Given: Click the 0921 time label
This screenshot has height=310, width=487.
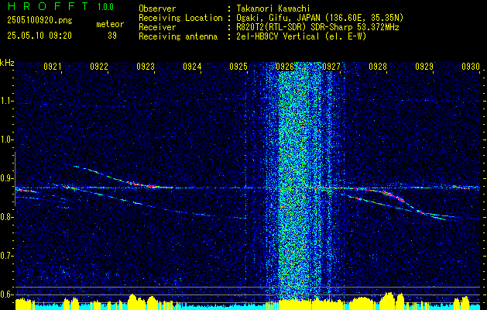Looking at the screenshot, I should 53,66.
